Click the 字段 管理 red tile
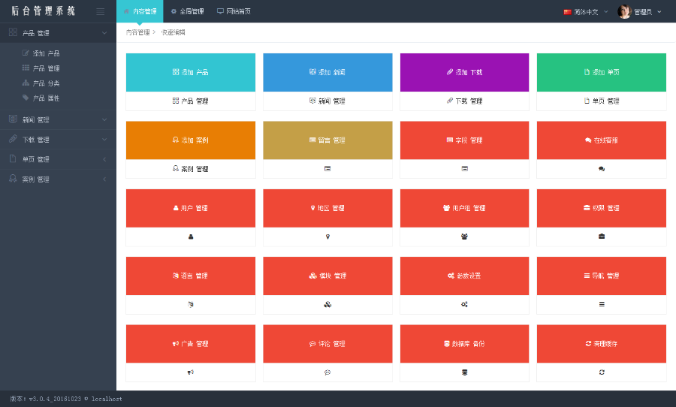Image resolution: width=676 pixels, height=407 pixels. [464, 140]
